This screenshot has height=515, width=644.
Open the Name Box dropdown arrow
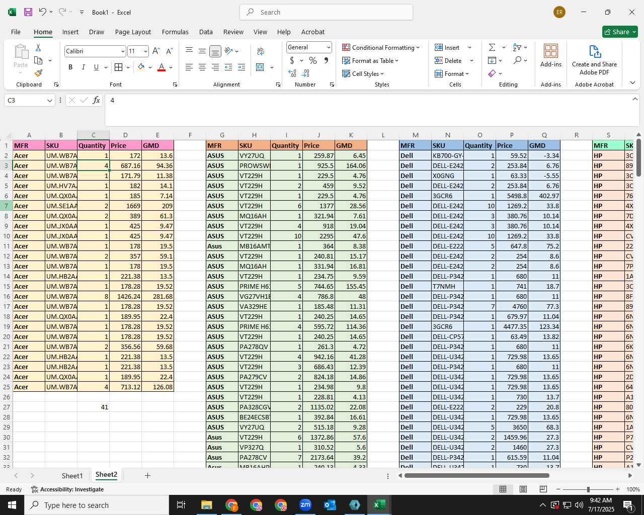pos(49,101)
